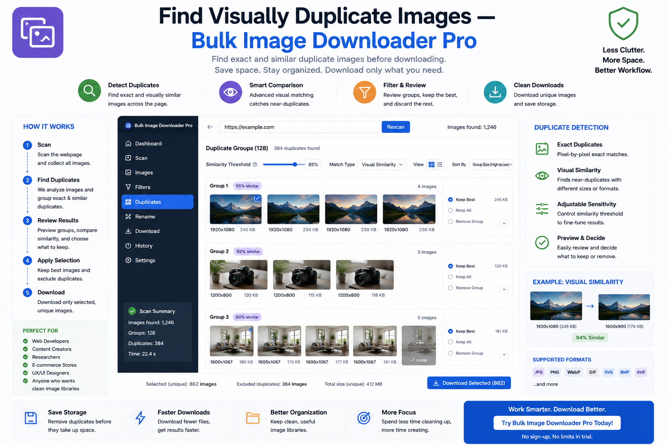Click the 85% threshold value box
The width and height of the screenshot is (668, 445).
point(313,165)
